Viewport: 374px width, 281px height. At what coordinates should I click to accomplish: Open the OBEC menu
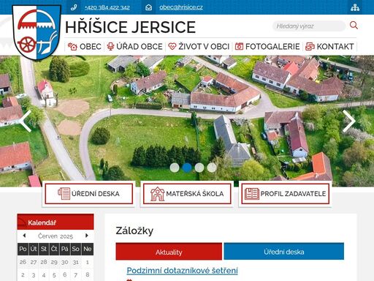pos(85,46)
